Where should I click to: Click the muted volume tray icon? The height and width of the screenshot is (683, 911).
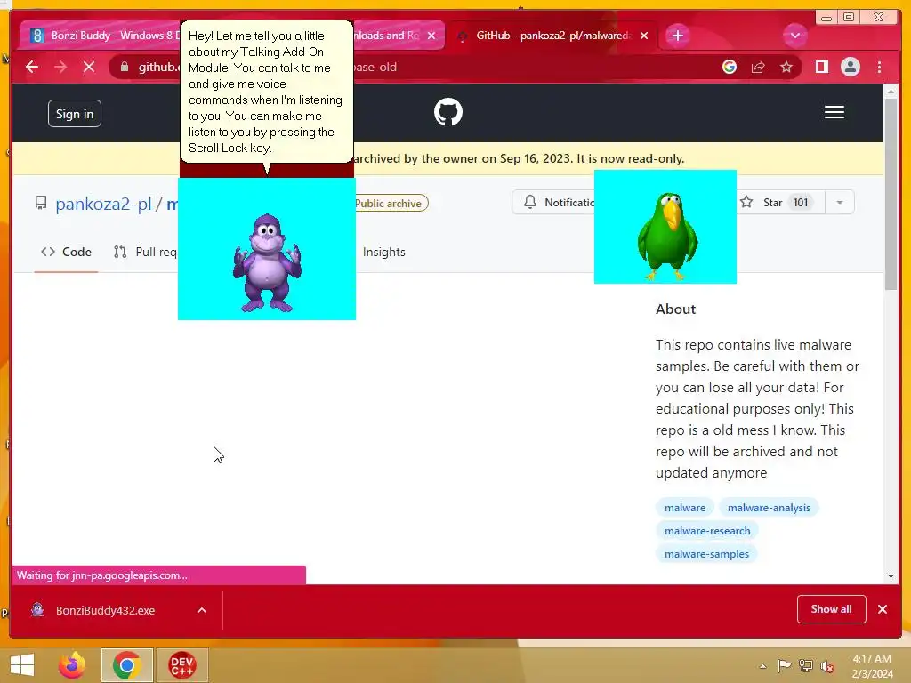pyautogui.click(x=826, y=666)
